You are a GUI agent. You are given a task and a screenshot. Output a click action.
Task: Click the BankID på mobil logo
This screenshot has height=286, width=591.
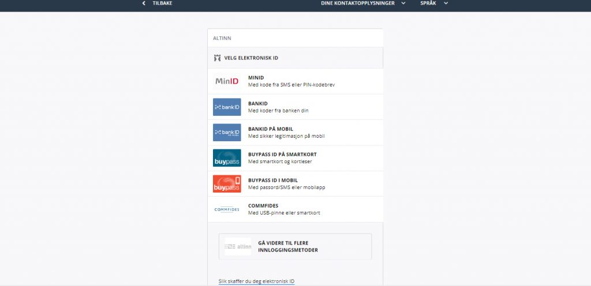coord(227,133)
